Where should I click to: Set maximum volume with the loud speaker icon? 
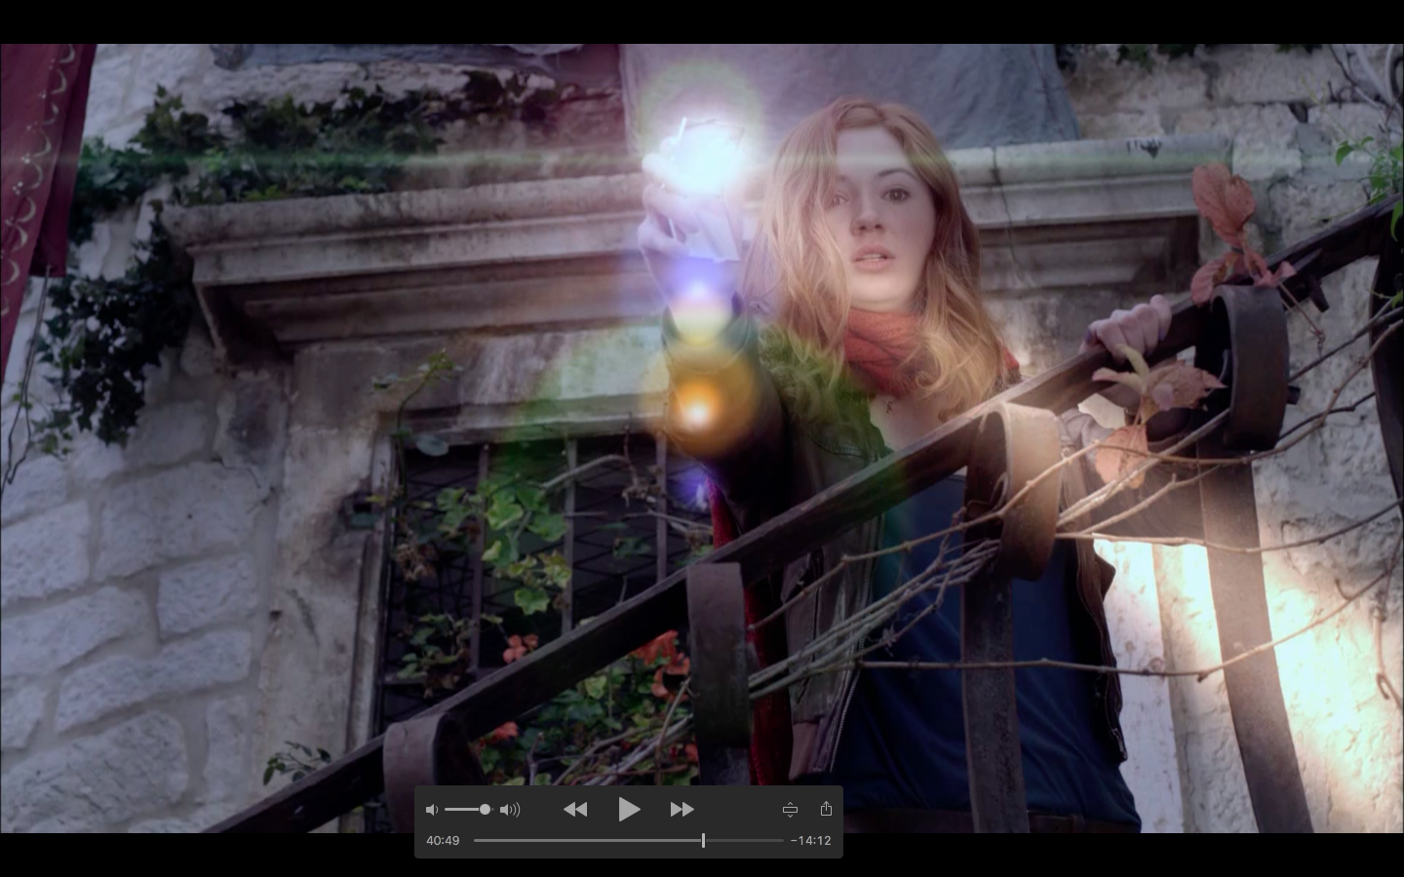point(510,810)
